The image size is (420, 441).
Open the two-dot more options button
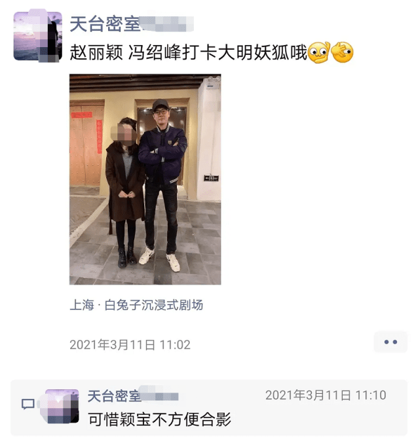pos(391,342)
